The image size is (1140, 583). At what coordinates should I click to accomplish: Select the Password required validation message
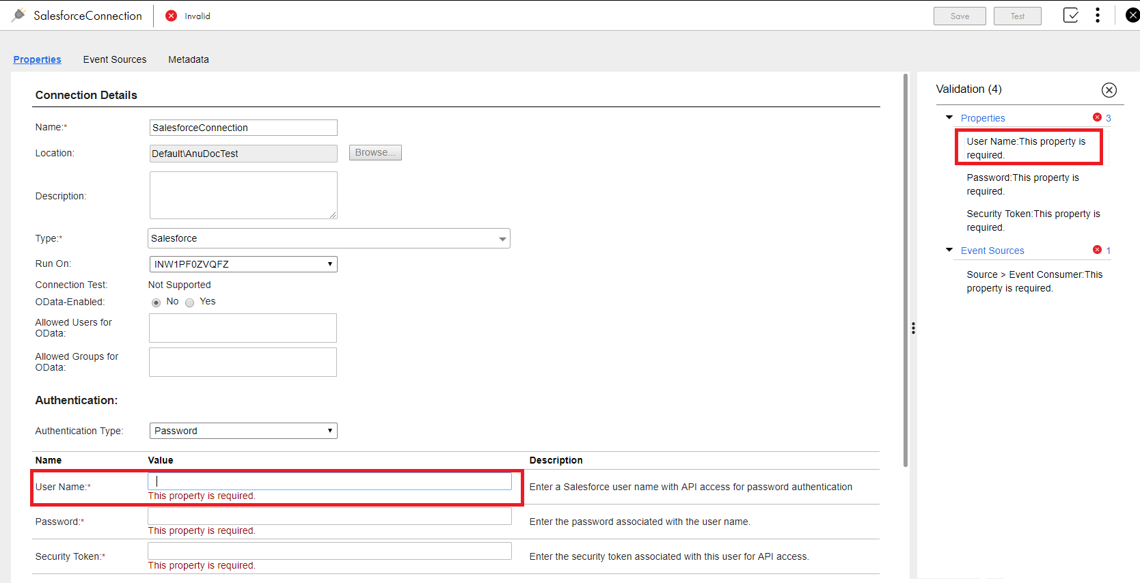[x=1023, y=184]
